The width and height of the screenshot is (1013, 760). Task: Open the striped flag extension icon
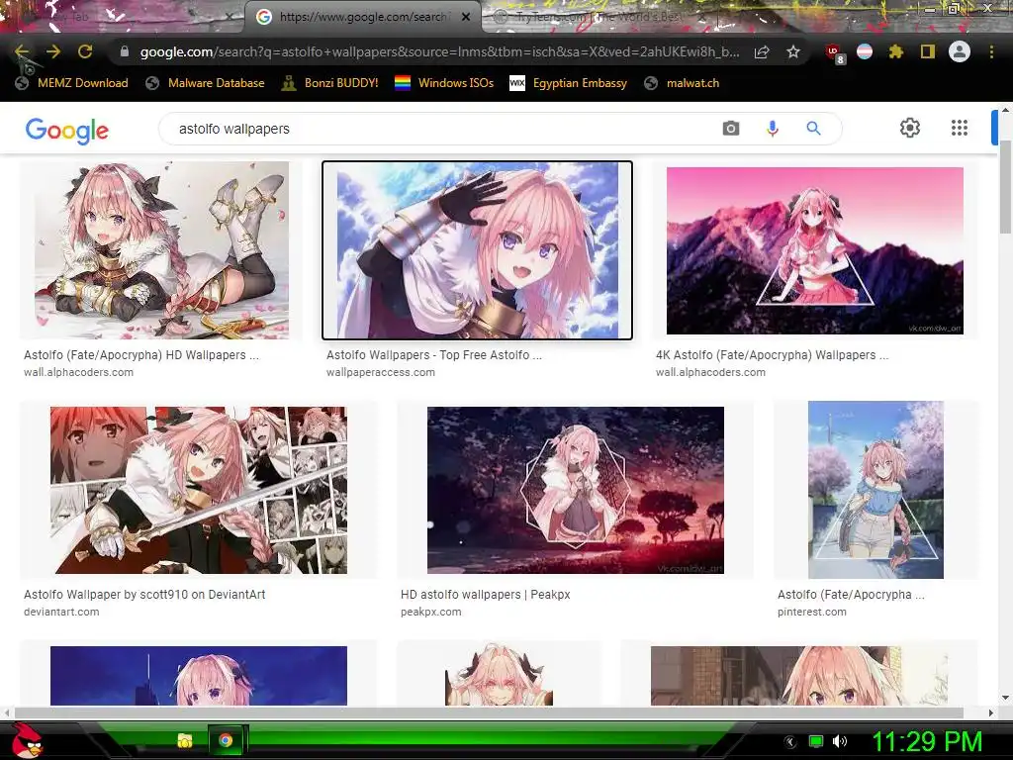(x=865, y=51)
